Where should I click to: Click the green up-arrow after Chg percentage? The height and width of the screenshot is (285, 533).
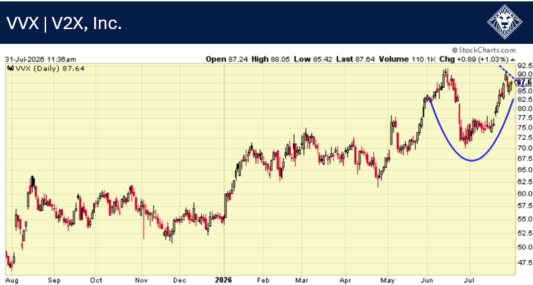pyautogui.click(x=513, y=59)
